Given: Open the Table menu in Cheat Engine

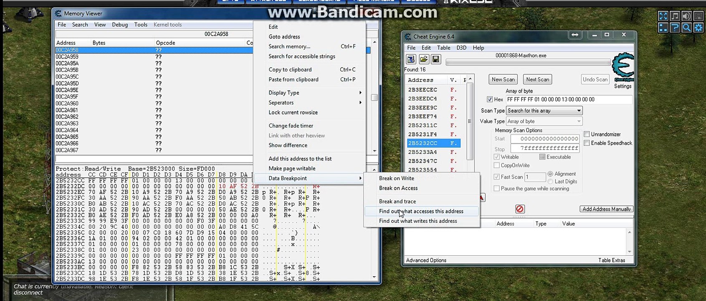Looking at the screenshot, I should (x=443, y=48).
